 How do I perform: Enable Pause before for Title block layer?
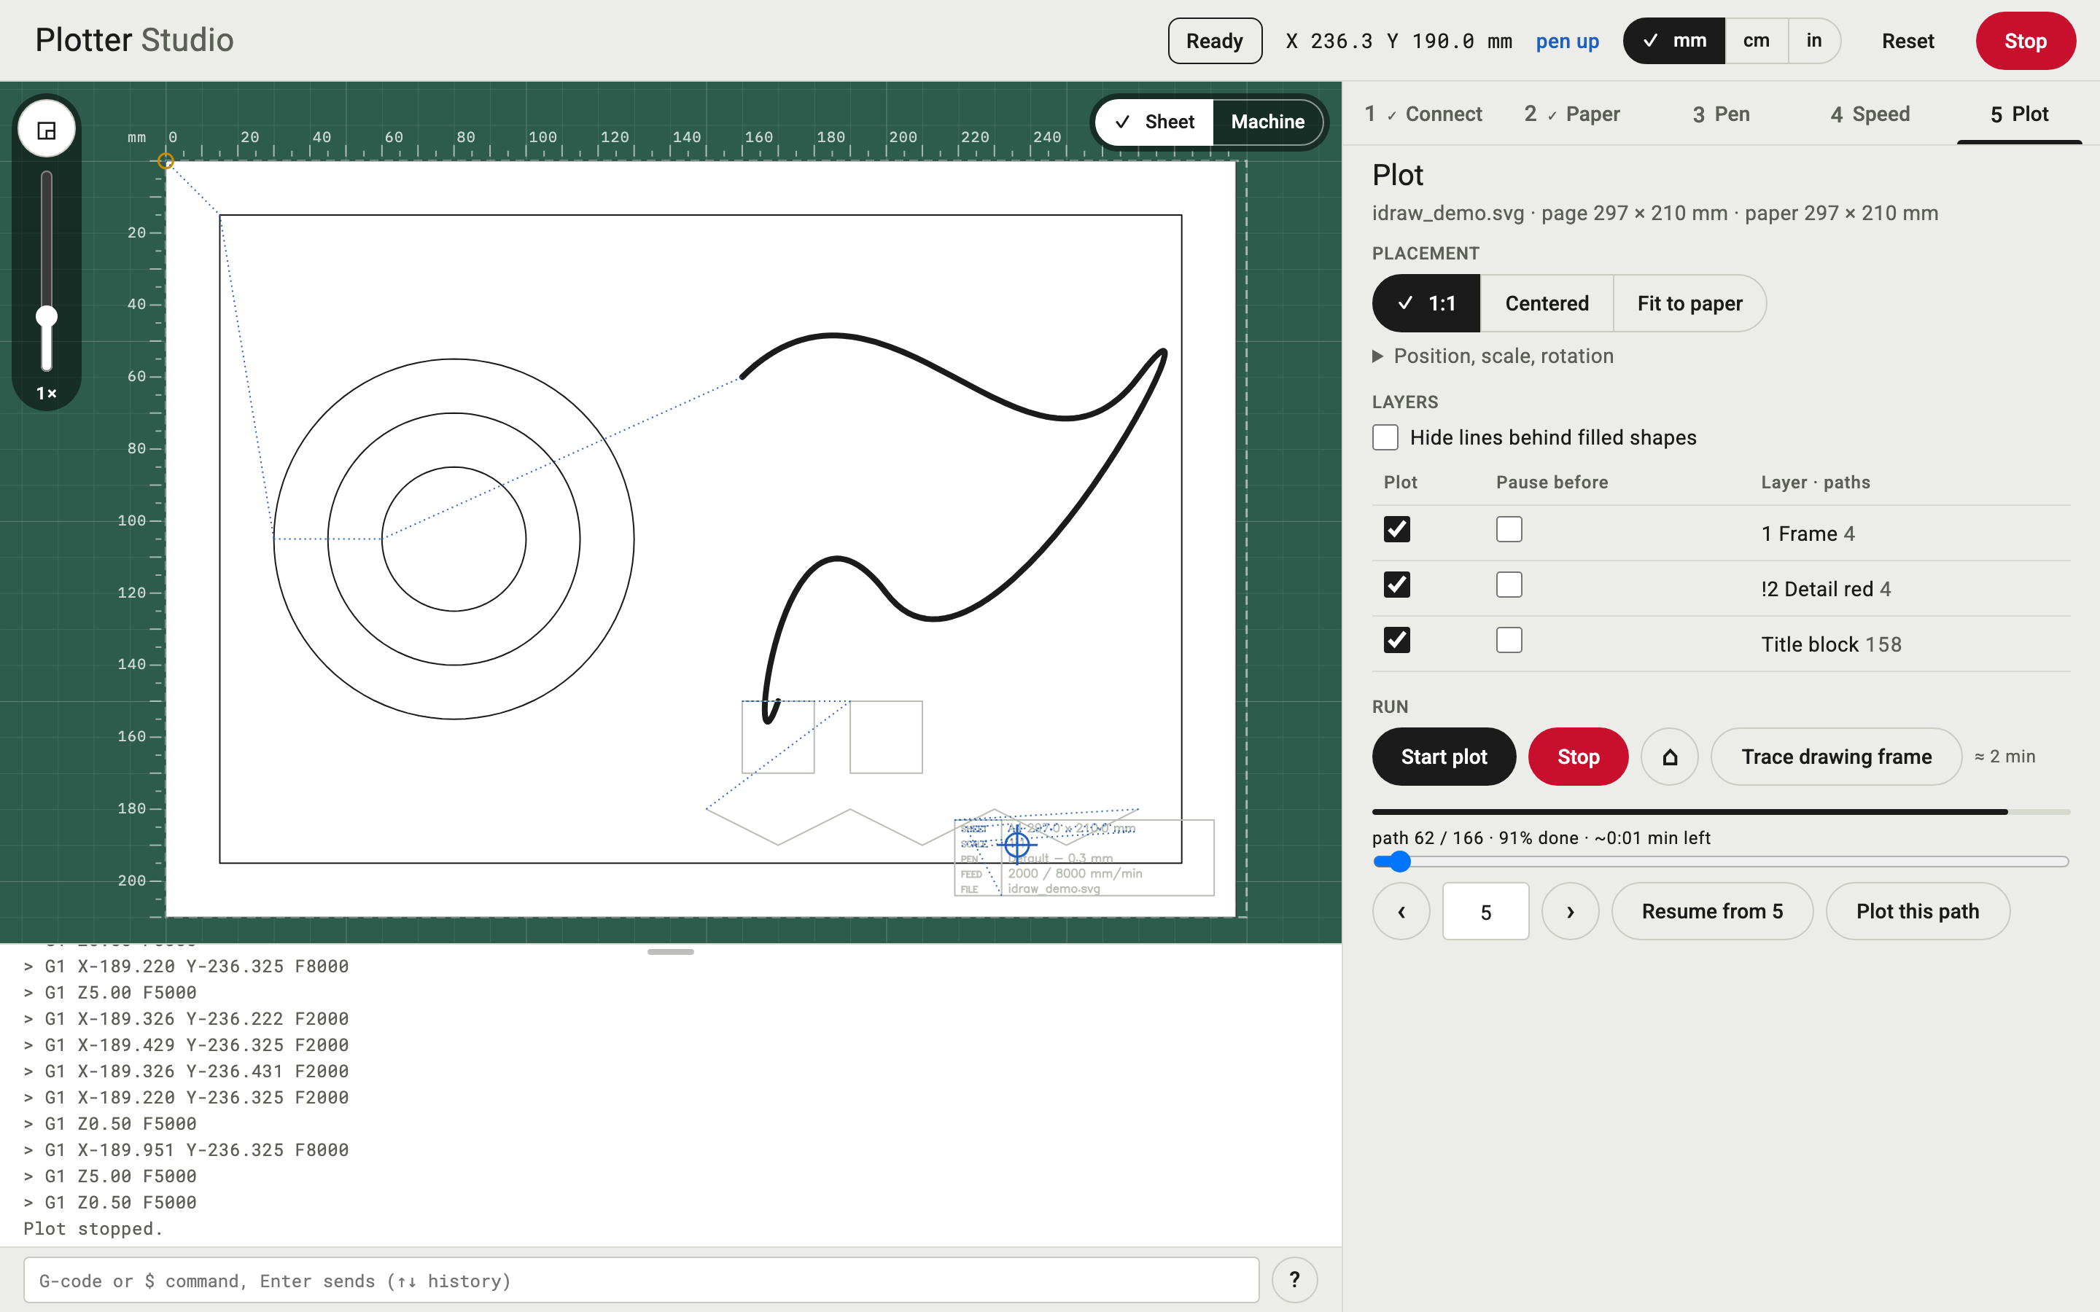pos(1509,641)
